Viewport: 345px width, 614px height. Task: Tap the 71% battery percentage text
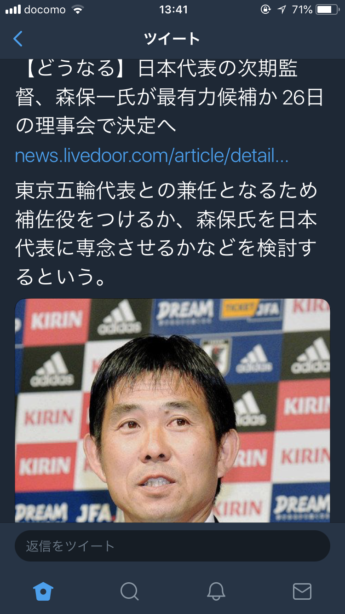[302, 10]
